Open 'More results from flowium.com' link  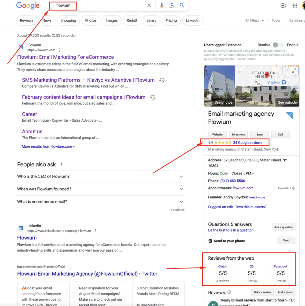(48, 146)
